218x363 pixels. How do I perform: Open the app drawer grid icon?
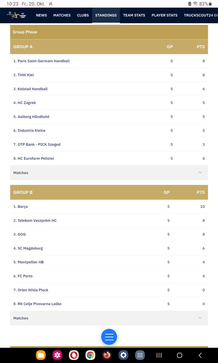(x=140, y=355)
